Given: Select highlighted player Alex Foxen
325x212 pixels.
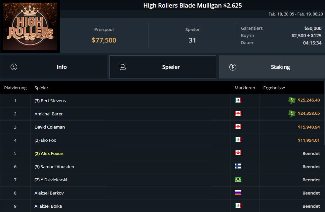Looking at the screenshot, I should coord(49,153).
